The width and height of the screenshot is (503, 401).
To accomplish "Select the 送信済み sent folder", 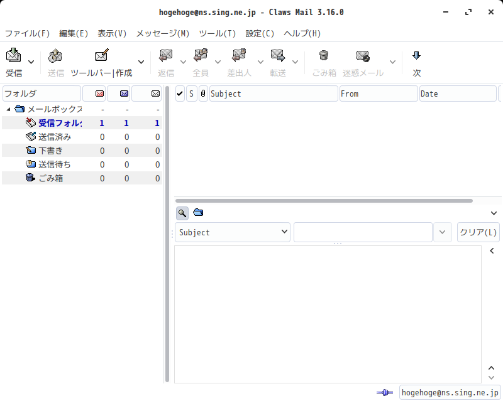I will [82, 137].
